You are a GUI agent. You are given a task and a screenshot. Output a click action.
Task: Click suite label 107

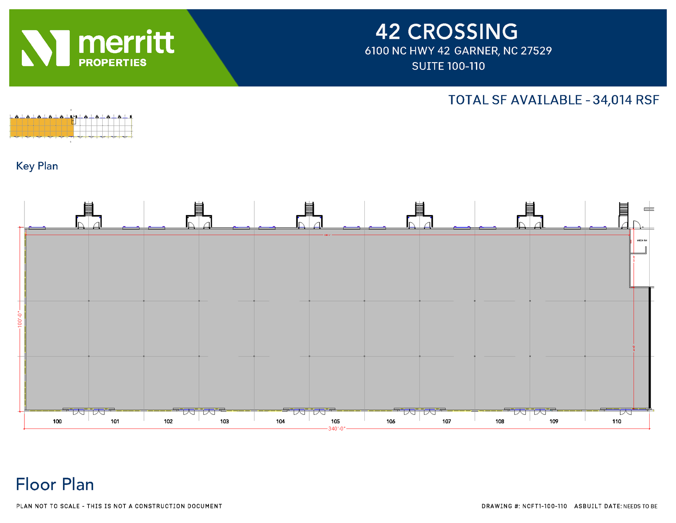(x=447, y=421)
